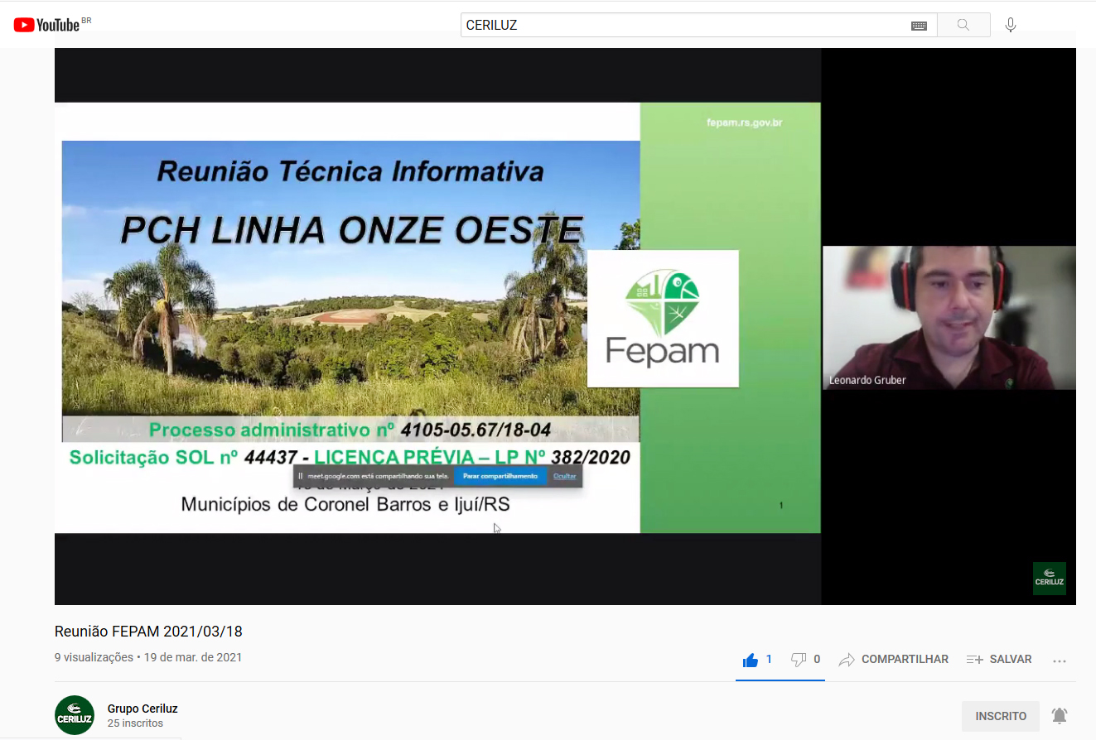Open the on-screen keyboard icon in search
This screenshot has width=1096, height=740.
click(x=919, y=26)
